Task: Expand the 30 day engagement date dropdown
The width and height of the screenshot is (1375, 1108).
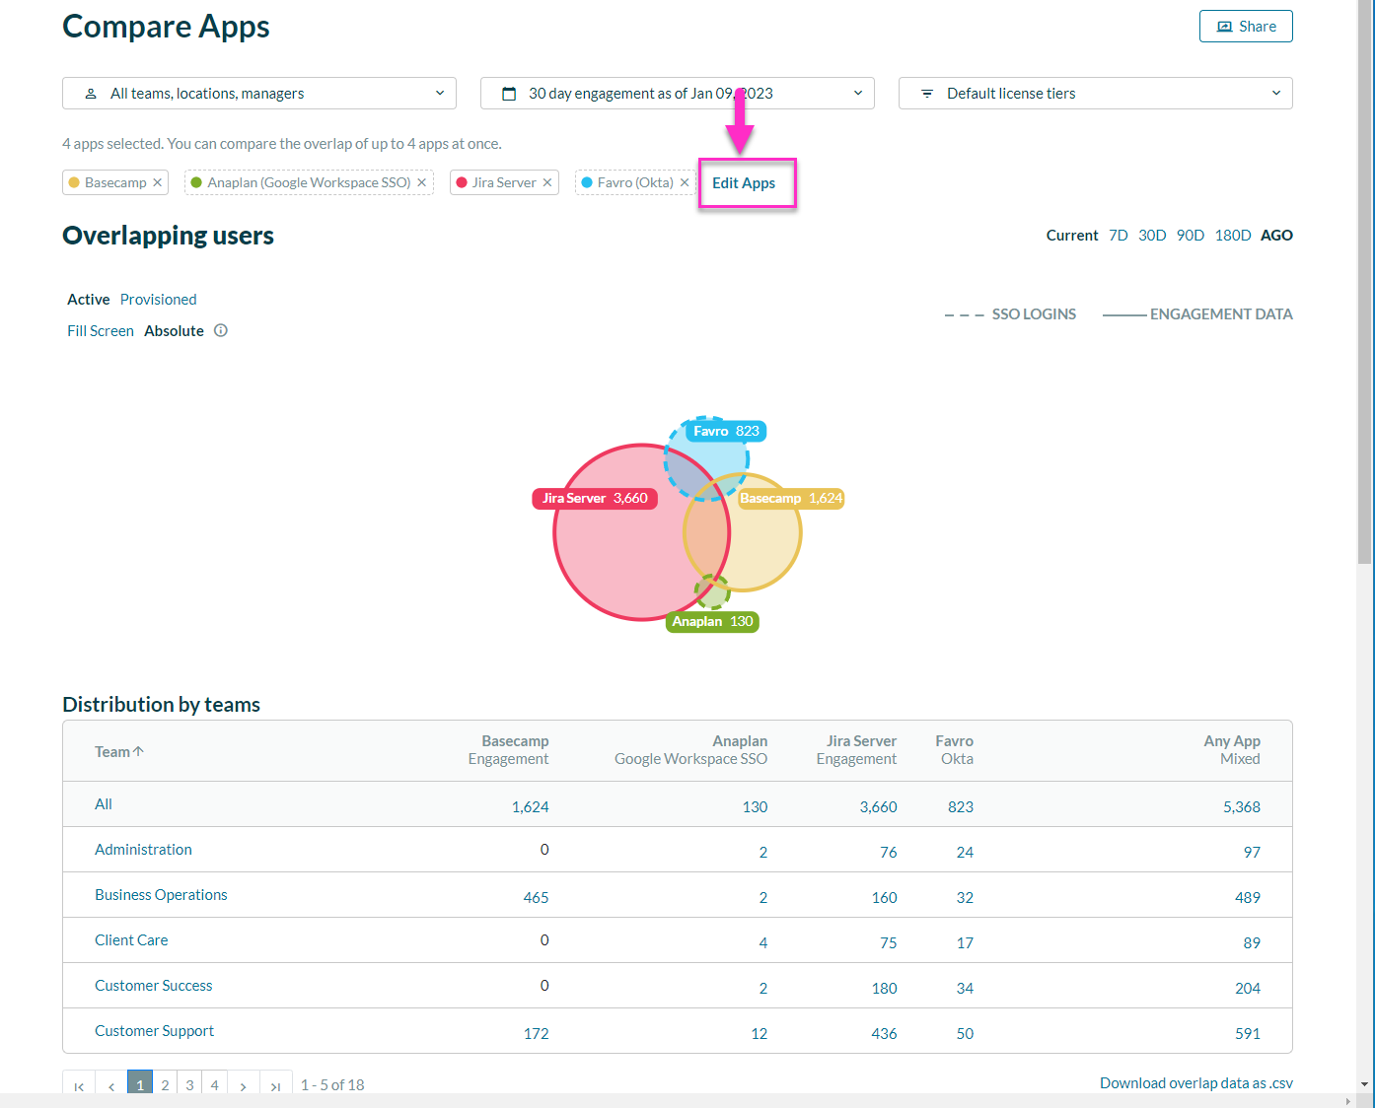Action: pyautogui.click(x=677, y=94)
